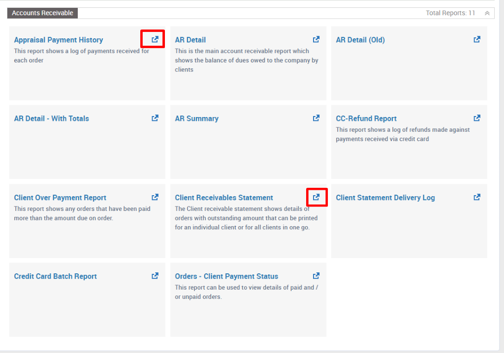Image resolution: width=504 pixels, height=353 pixels.
Task: Click the Orders - Client Payment Status icon
Action: tap(316, 275)
